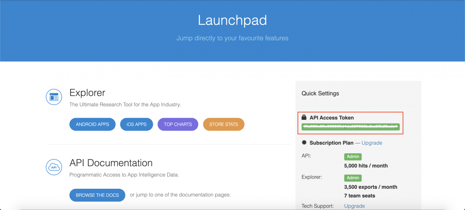Click the Tech Support label
465x210 pixels.
click(318, 206)
